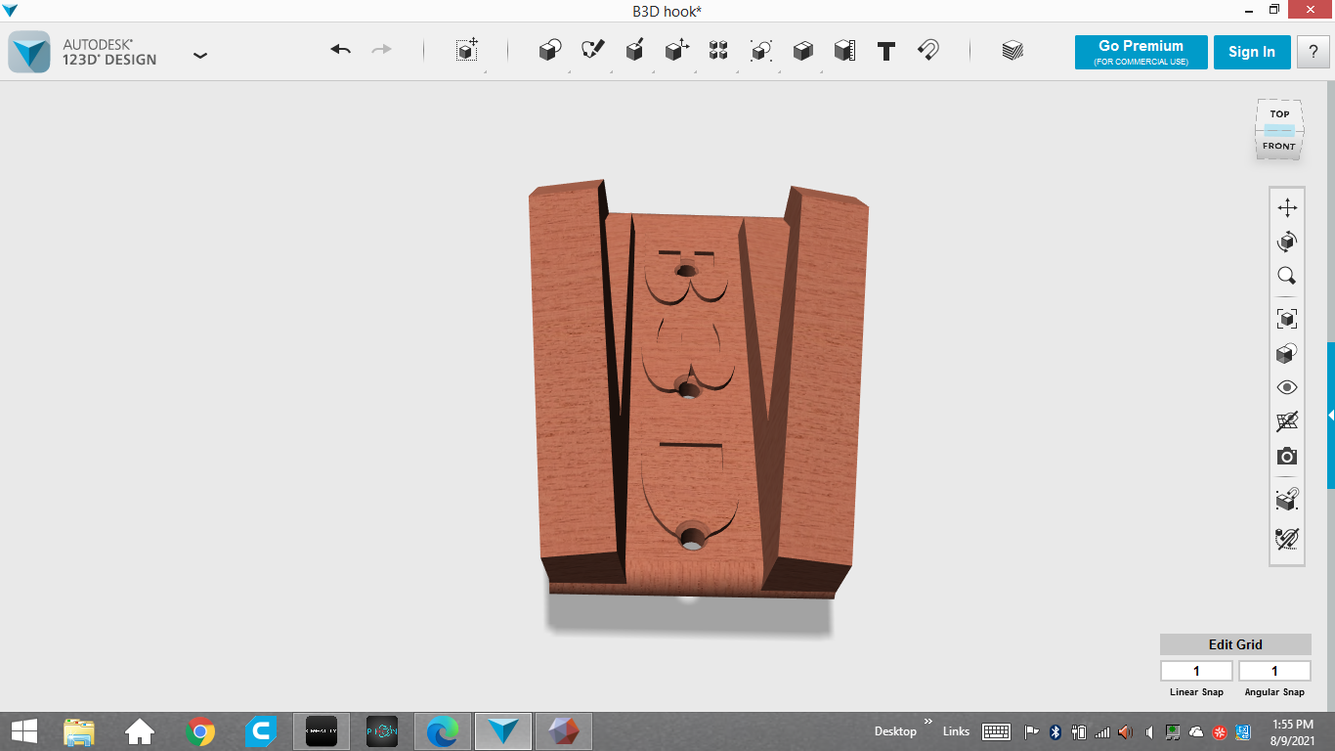
Task: Open the Materials panel icon
Action: 1012,51
